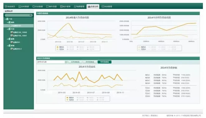Click the 系统管理 grid icon in navigation
Viewport: 206px width, 118px height.
(103, 7)
